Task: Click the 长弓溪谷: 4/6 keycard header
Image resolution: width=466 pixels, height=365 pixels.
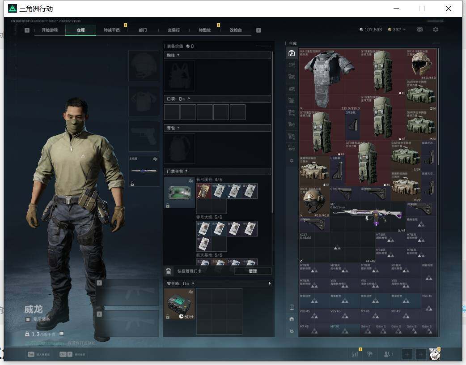Action: (209, 180)
